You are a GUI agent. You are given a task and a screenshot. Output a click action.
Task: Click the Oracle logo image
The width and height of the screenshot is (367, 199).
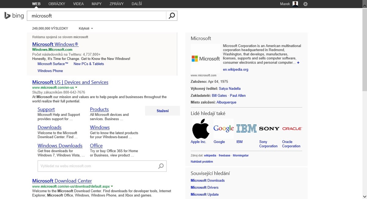(x=292, y=129)
